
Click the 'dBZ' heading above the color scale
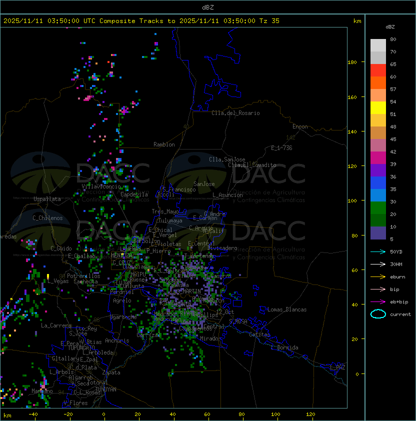(x=390, y=27)
